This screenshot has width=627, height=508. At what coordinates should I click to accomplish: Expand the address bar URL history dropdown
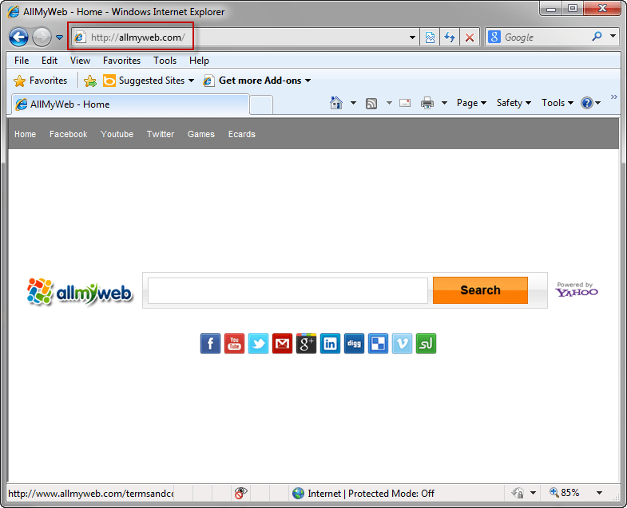[x=412, y=37]
